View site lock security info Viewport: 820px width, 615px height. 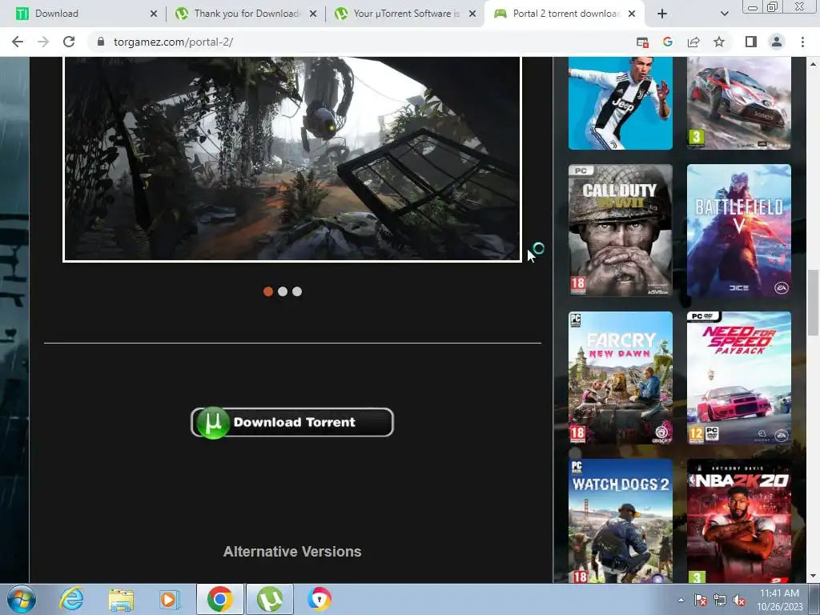point(101,42)
